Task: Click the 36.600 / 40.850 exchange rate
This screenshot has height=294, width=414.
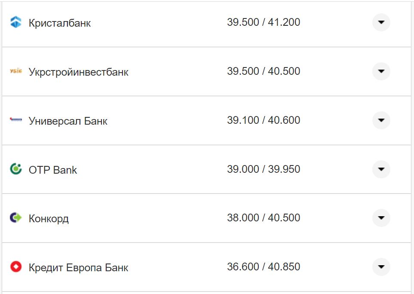Action: (x=264, y=267)
